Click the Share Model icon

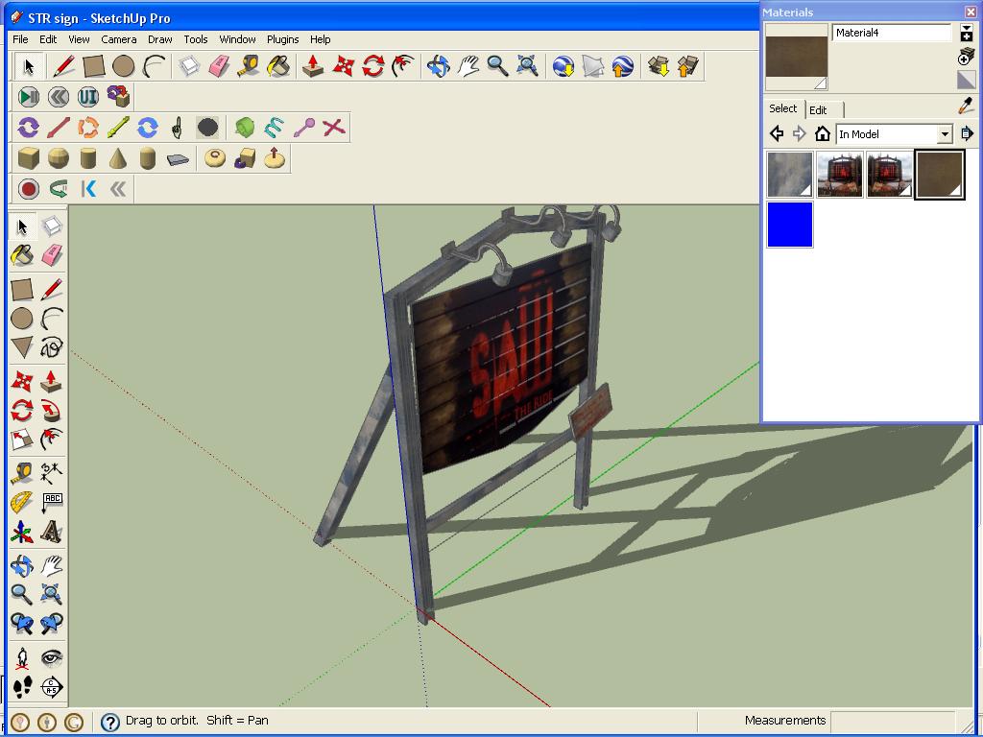tap(687, 66)
